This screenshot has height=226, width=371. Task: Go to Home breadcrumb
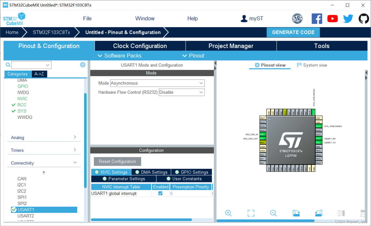pyautogui.click(x=12, y=32)
